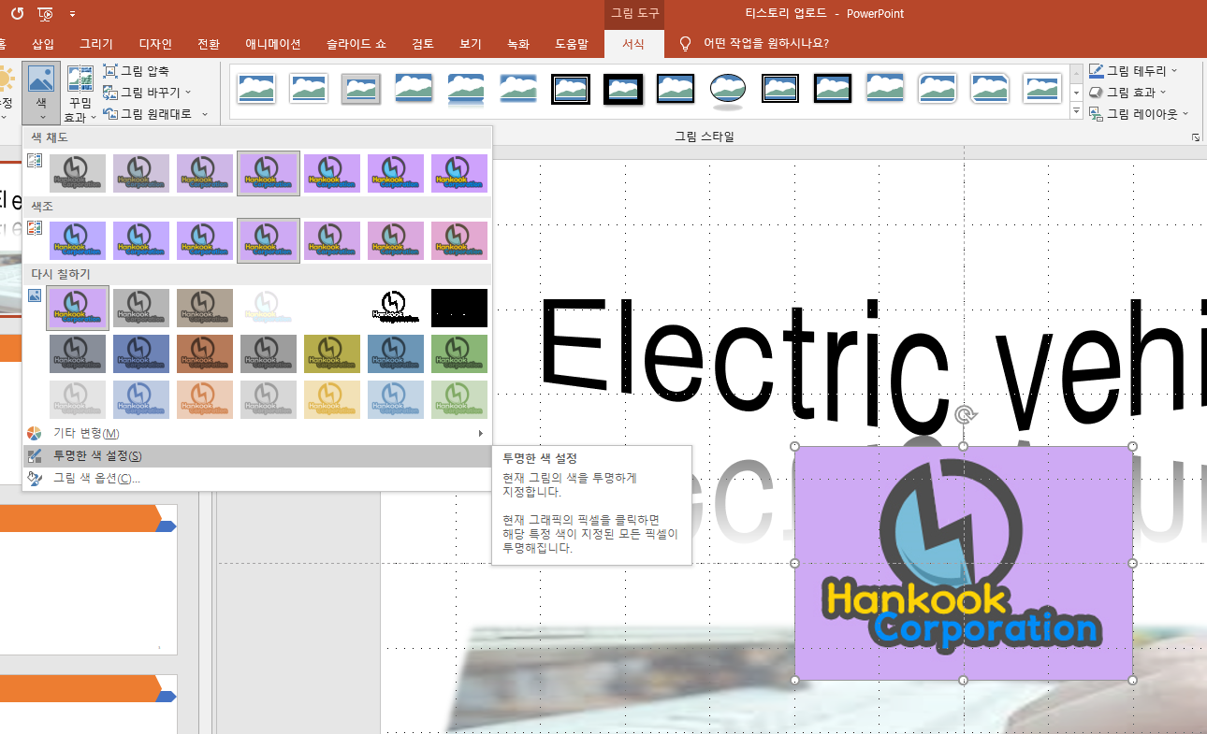Viewport: 1207px width, 734px height.
Task: Open the 보기 tab
Action: [471, 44]
